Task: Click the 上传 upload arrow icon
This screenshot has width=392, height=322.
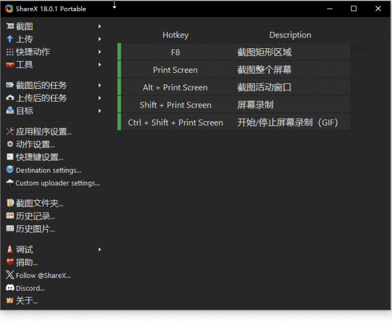Action: [x=10, y=39]
